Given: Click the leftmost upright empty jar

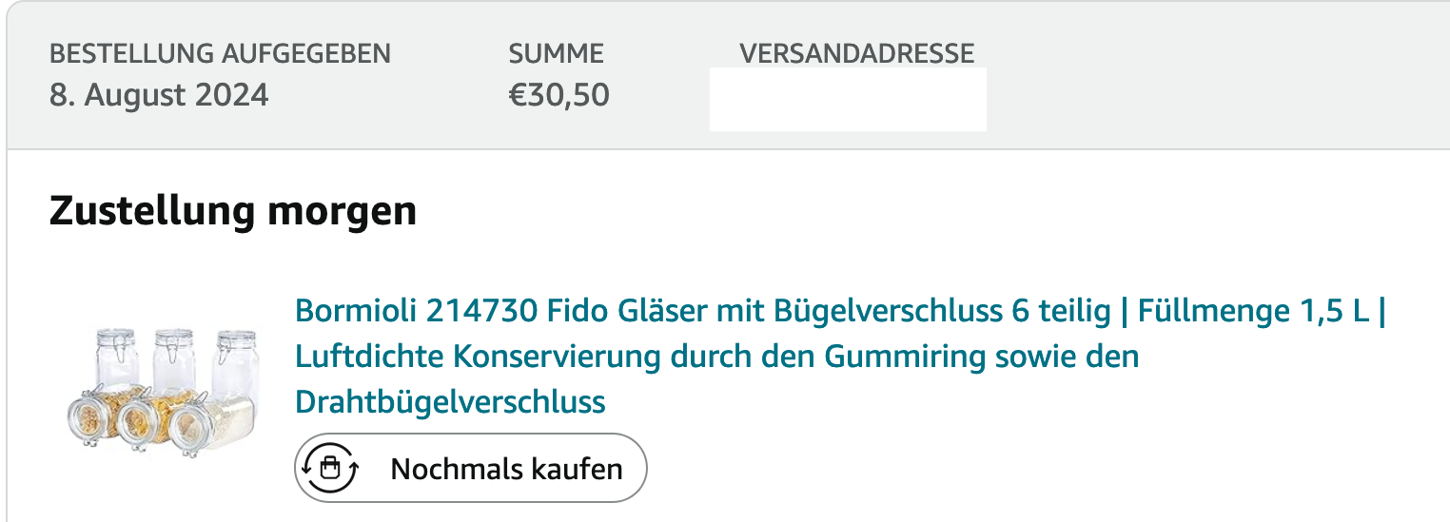Looking at the screenshot, I should (118, 358).
